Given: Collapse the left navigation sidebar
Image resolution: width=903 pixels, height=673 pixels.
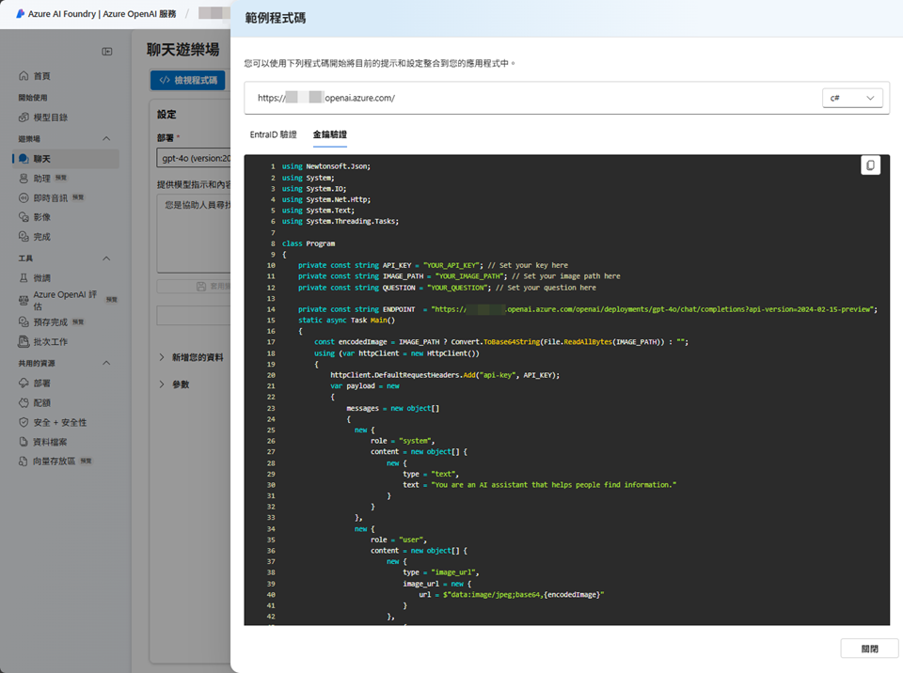Looking at the screenshot, I should (x=107, y=51).
